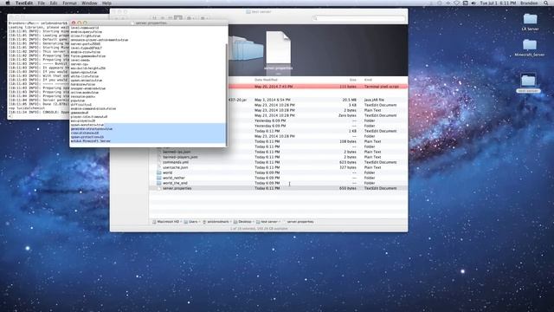The width and height of the screenshot is (554, 312).
Task: Select the world_nether folder in Finder
Action: coord(174,178)
